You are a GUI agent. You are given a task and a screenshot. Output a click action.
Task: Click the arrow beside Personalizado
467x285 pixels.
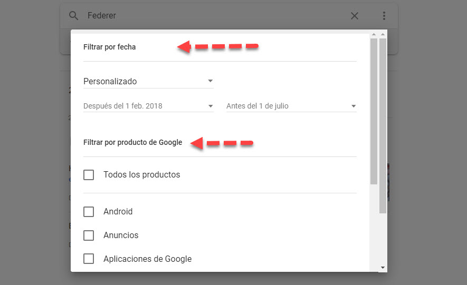210,81
